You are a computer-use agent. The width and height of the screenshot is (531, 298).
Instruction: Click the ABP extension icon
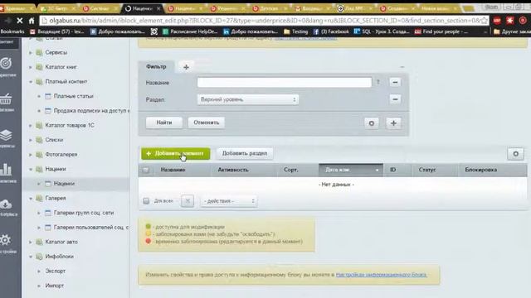point(497,21)
